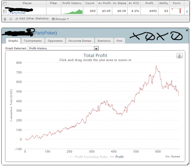The image size is (192, 166).
Task: Click the download chart icon
Action: point(179,56)
